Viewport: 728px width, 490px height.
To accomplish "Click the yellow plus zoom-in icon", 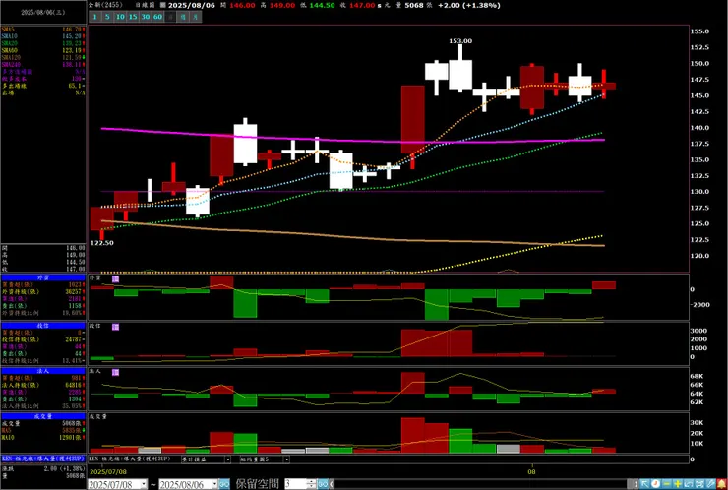I will click(x=678, y=484).
